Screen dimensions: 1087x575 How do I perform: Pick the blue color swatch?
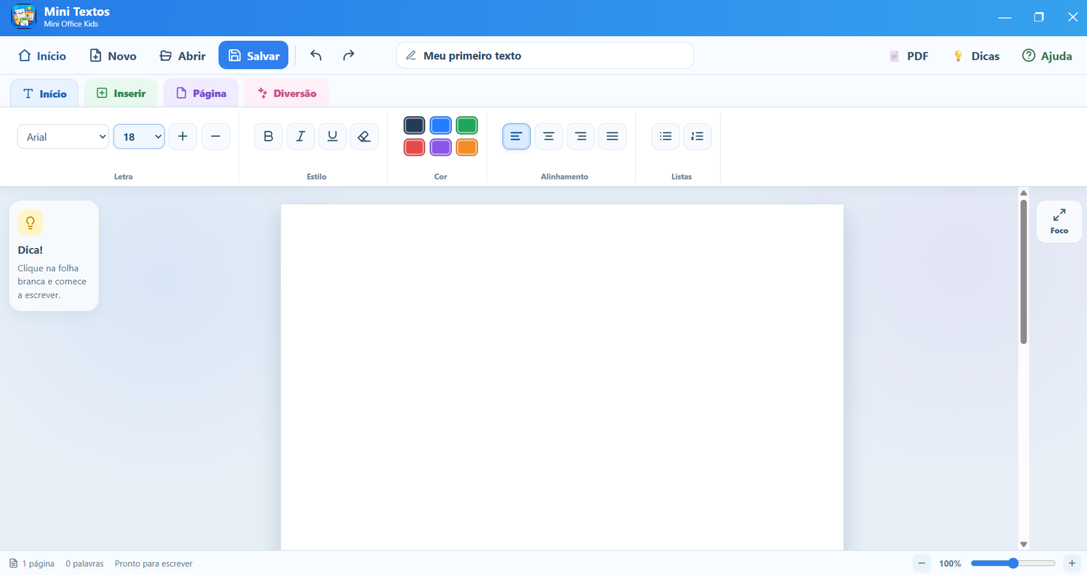pos(441,126)
